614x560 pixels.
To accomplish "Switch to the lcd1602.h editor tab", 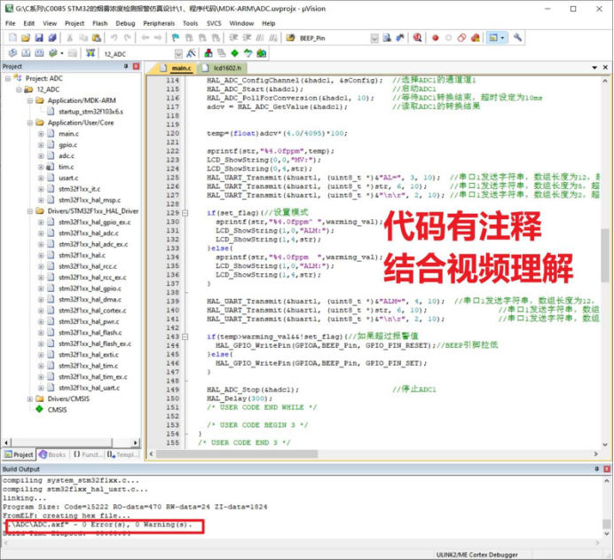I will [x=222, y=68].
